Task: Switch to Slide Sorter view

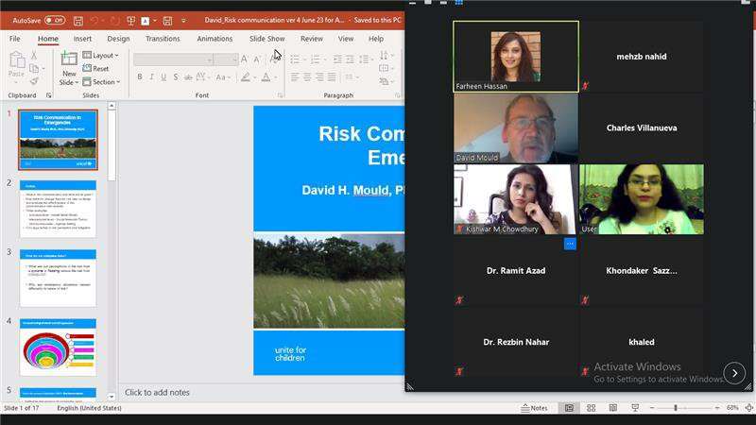Action: point(590,408)
